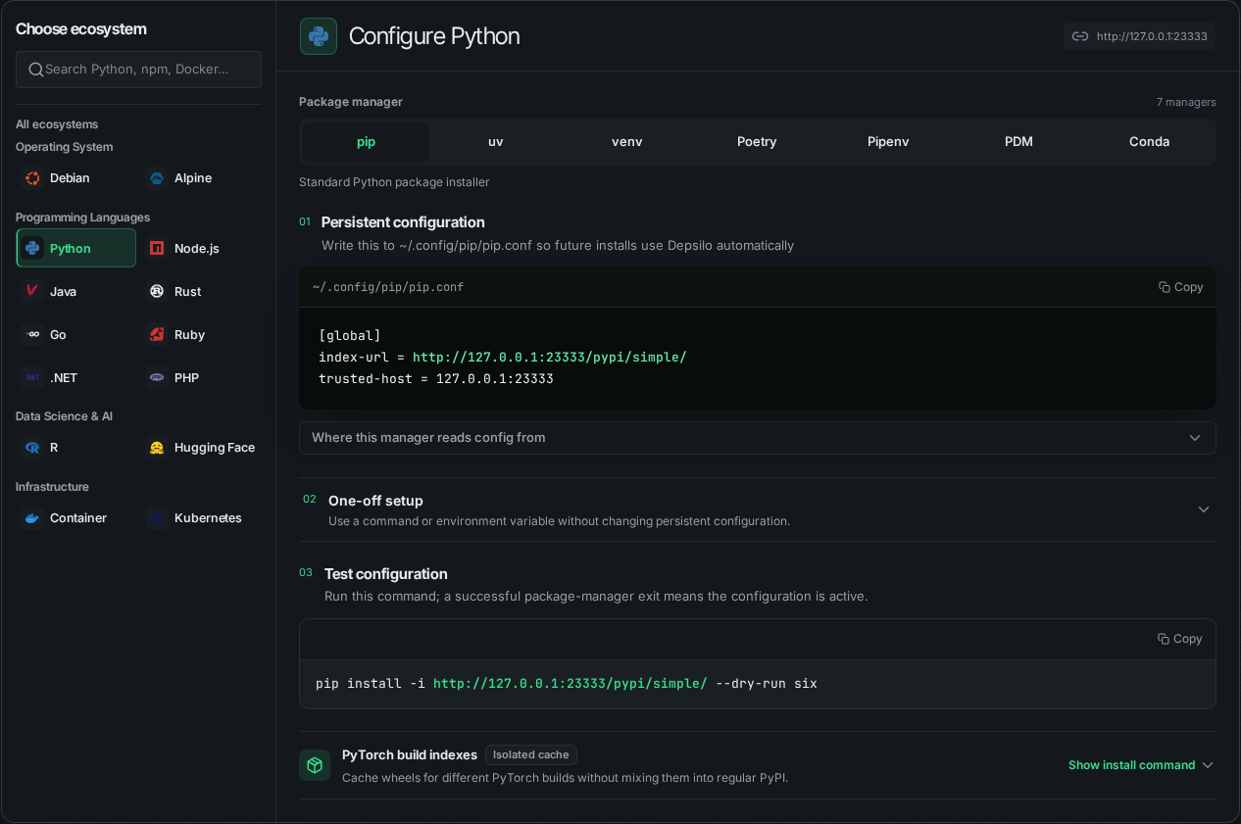
Task: Switch to the PDM manager tab
Action: tap(1018, 142)
